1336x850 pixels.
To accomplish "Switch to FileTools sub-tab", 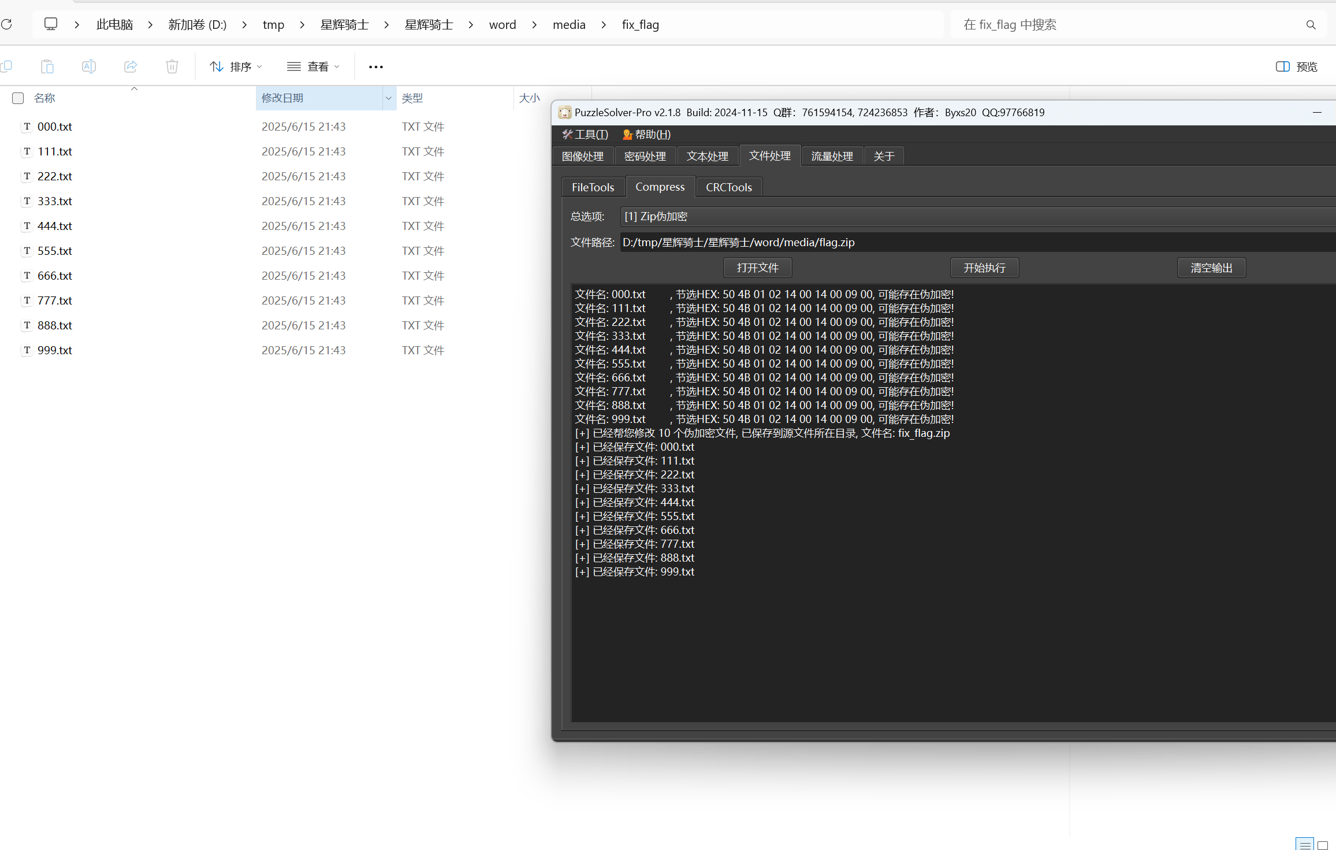I will (593, 188).
